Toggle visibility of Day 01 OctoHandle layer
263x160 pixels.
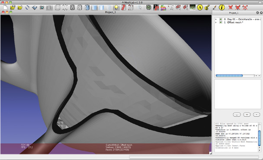click(221, 19)
